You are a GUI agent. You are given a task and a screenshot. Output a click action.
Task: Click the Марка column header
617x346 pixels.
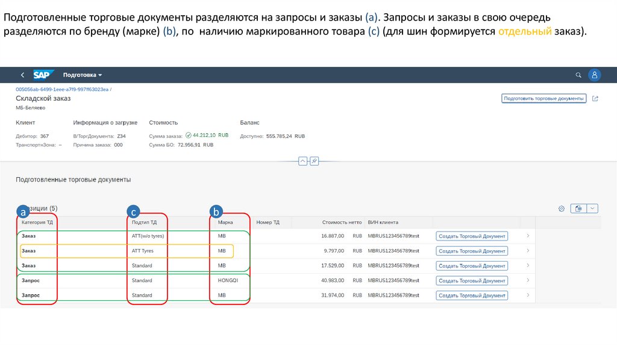coord(225,222)
